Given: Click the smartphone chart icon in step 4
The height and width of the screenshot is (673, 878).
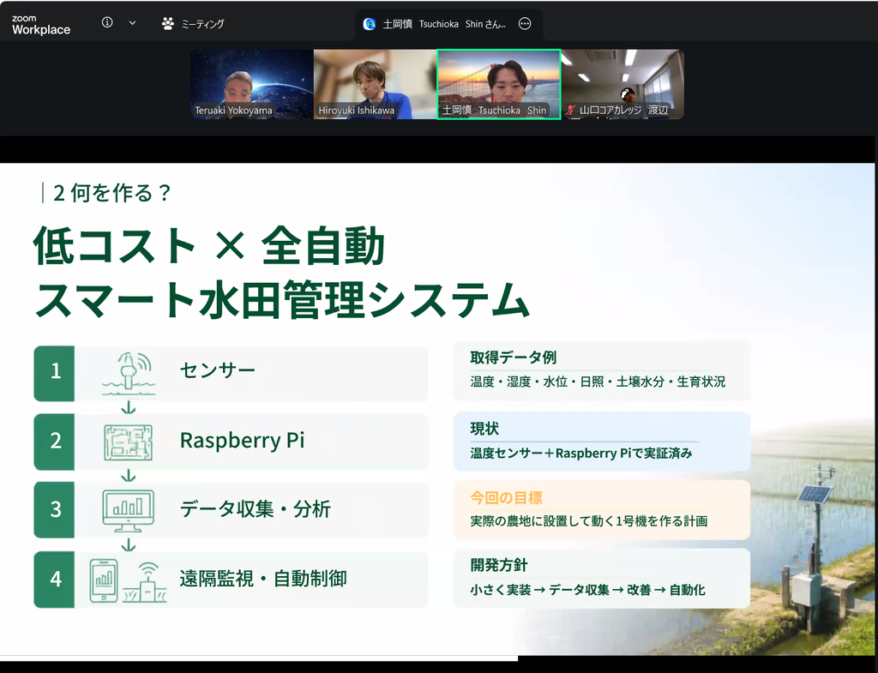Looking at the screenshot, I should pyautogui.click(x=104, y=580).
